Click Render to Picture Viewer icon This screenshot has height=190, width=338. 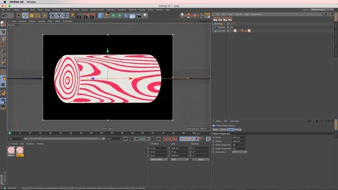coord(86,15)
